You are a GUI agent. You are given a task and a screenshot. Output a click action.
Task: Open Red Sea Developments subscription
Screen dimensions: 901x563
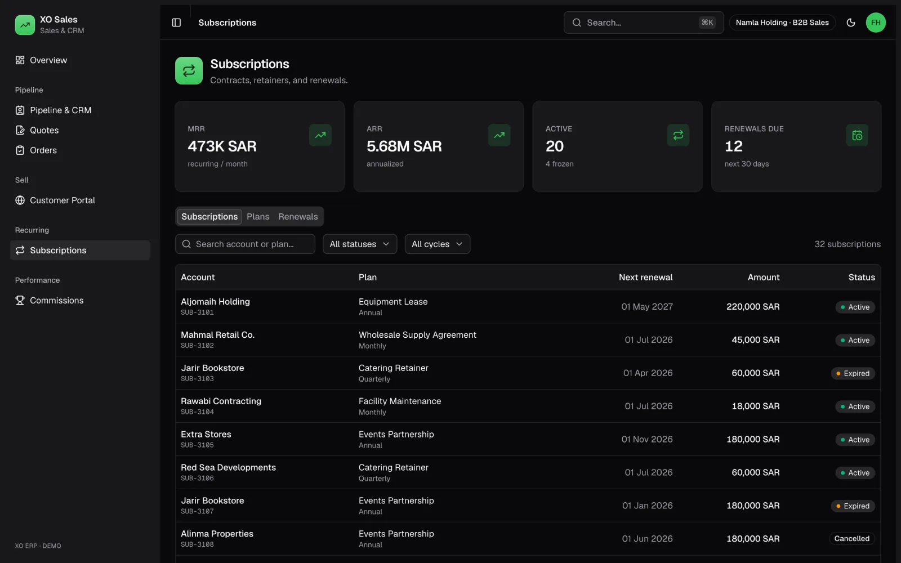[x=528, y=473]
